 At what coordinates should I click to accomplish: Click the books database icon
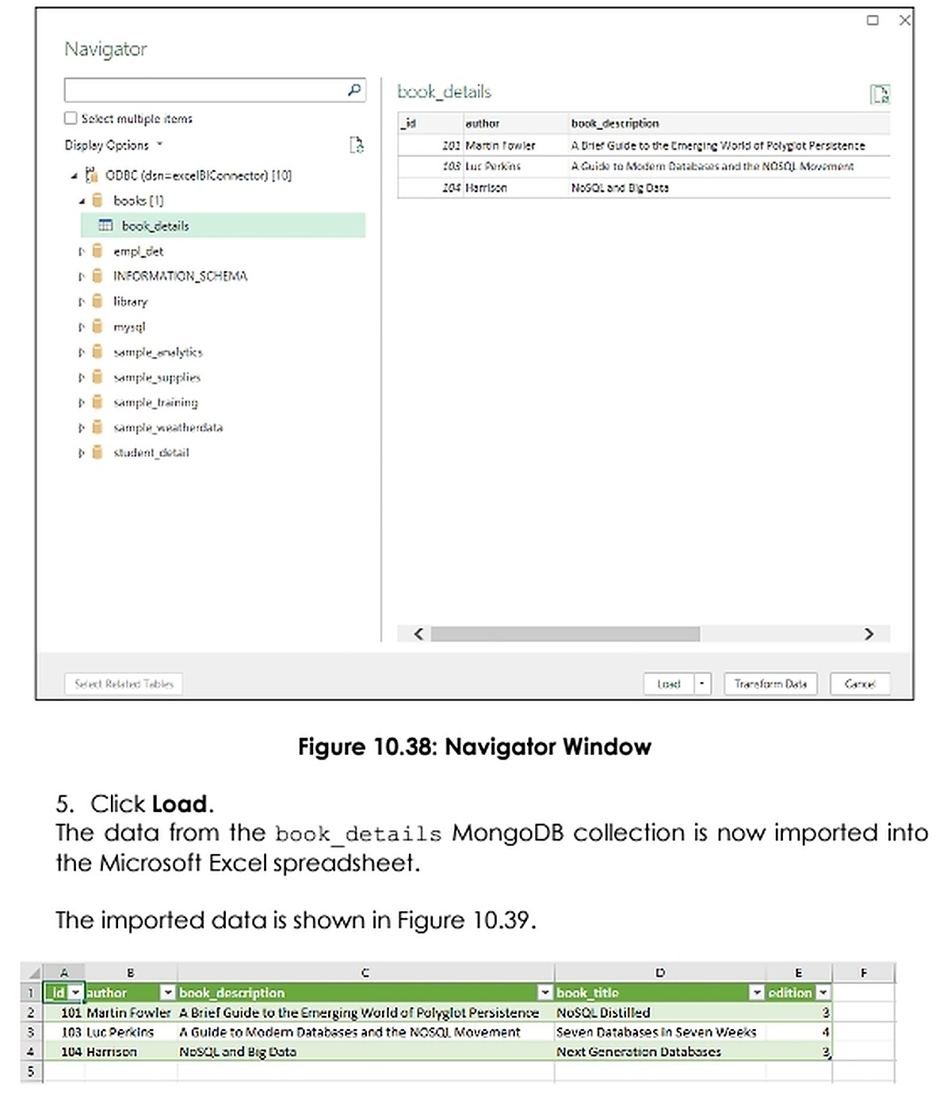point(97,200)
